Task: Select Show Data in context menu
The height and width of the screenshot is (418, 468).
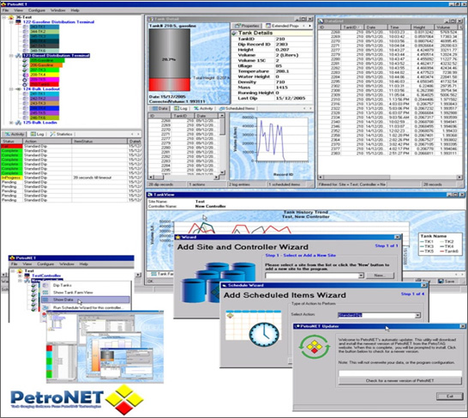Action: coord(86,300)
